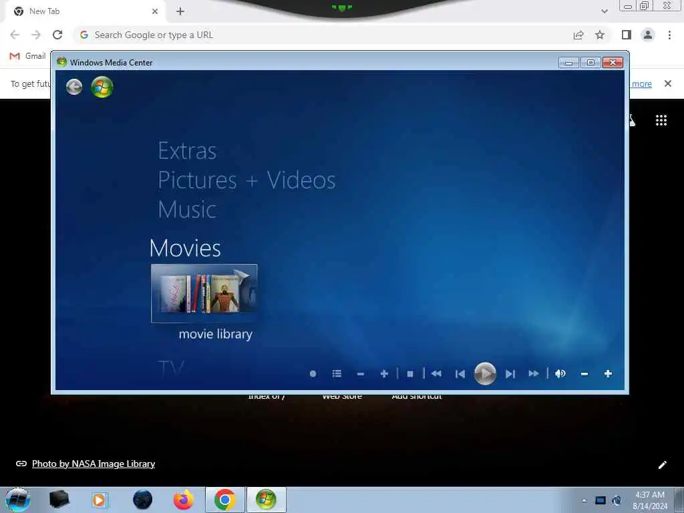The width and height of the screenshot is (684, 513).
Task: Dismiss the Chrome notification bar
Action: point(668,83)
